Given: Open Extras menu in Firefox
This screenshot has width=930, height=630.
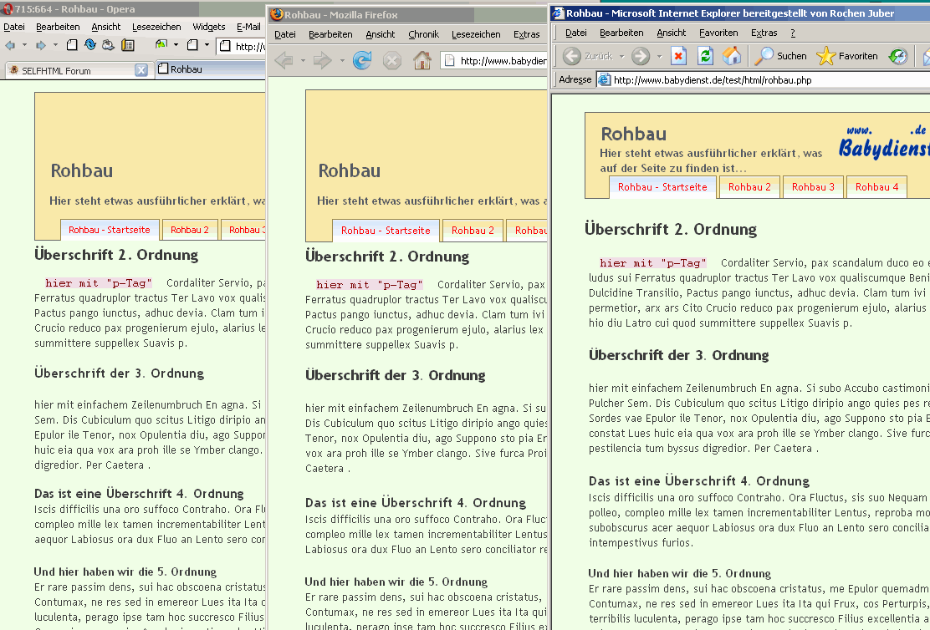Looking at the screenshot, I should [527, 34].
